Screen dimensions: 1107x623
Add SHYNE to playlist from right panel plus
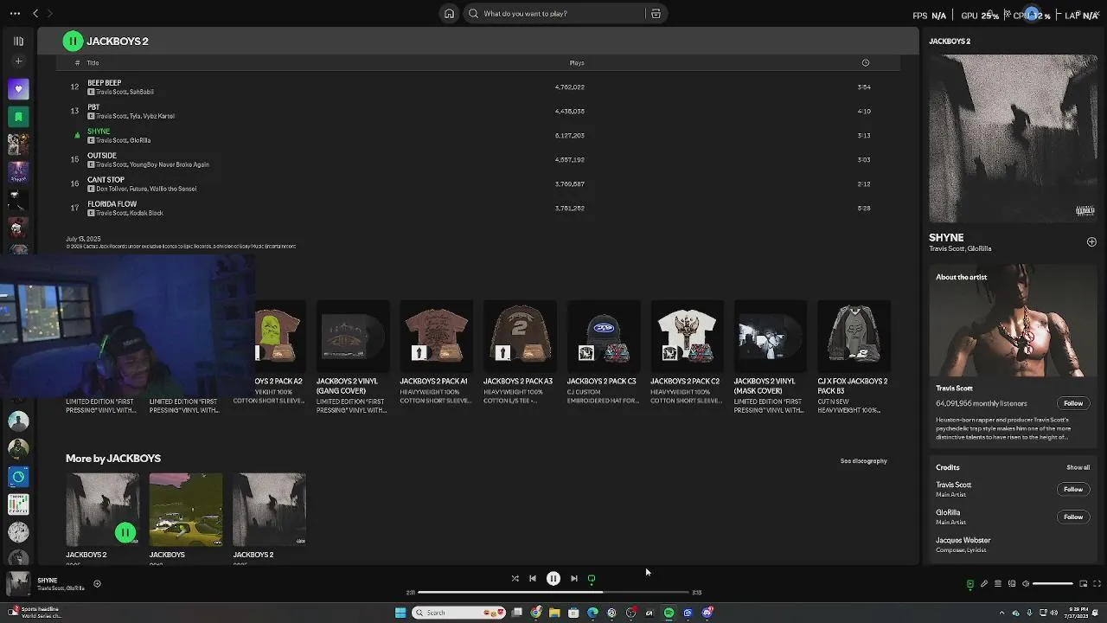pos(1091,242)
